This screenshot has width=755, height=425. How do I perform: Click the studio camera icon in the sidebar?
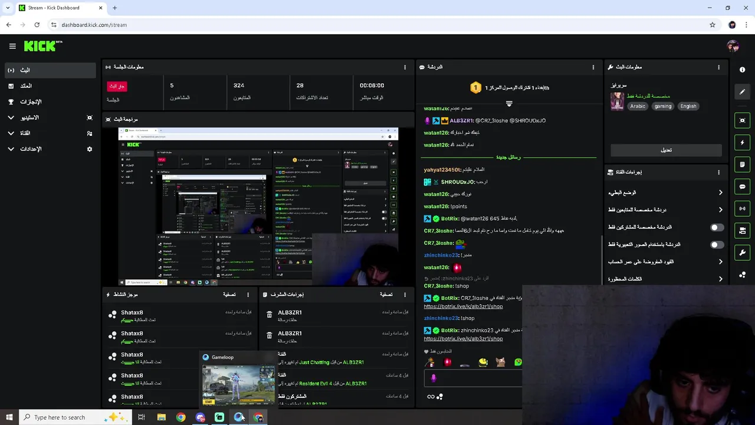click(x=90, y=118)
